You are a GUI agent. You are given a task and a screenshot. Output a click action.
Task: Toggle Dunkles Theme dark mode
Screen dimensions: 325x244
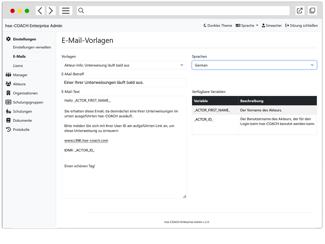pyautogui.click(x=218, y=25)
